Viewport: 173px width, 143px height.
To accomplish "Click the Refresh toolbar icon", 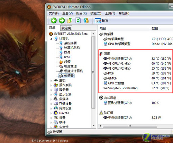I will [x=78, y=20].
